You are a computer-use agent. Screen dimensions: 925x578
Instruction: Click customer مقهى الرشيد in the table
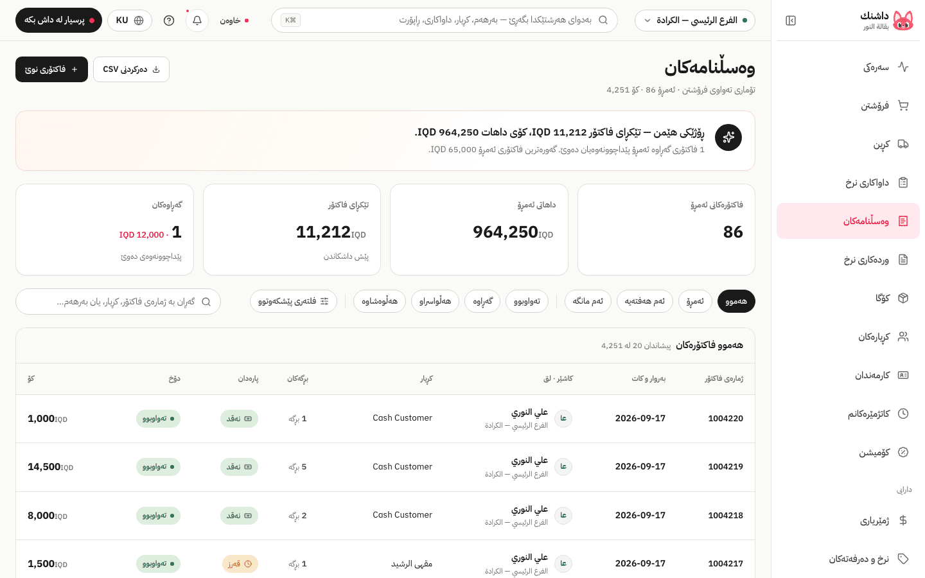(412, 564)
